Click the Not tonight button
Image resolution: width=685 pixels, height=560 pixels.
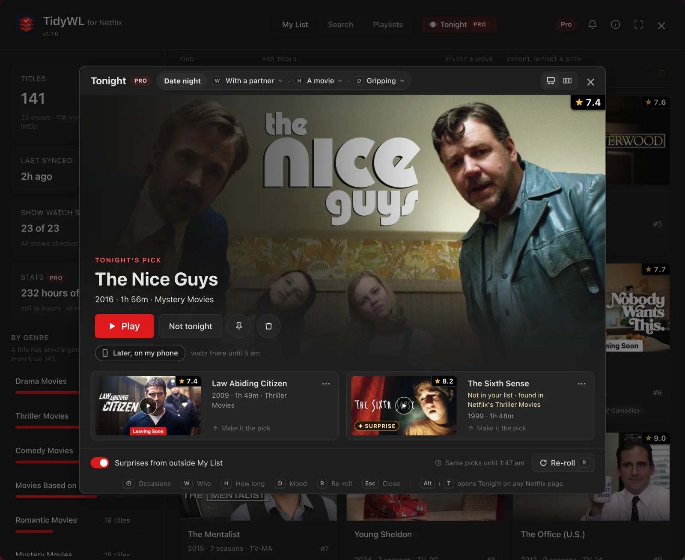click(191, 326)
